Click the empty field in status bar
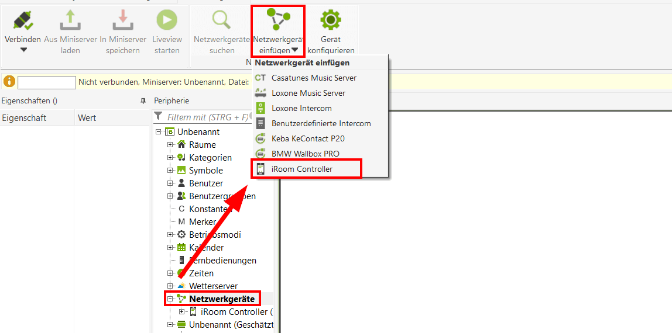 (47, 82)
